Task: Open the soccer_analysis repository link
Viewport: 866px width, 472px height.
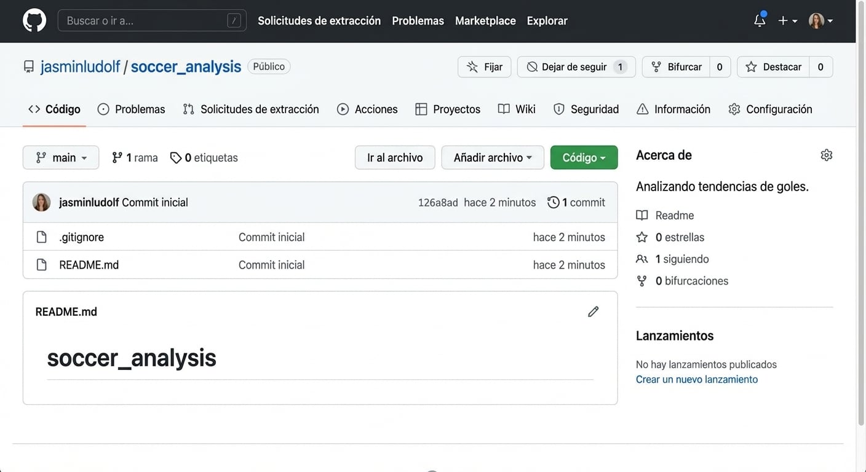Action: (186, 66)
